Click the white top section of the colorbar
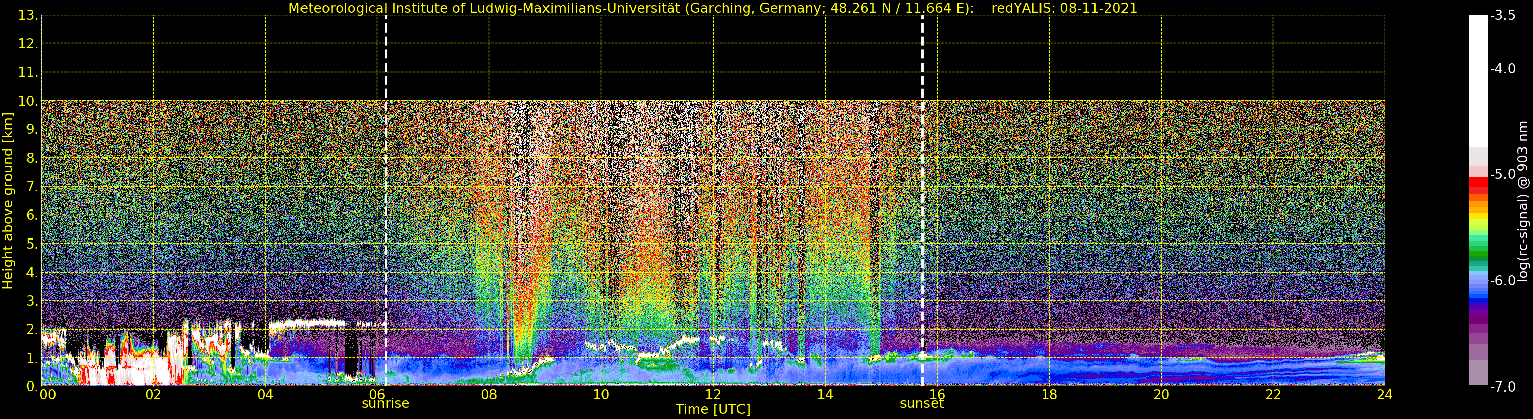This screenshot has height=419, width=1533. 1477,77
